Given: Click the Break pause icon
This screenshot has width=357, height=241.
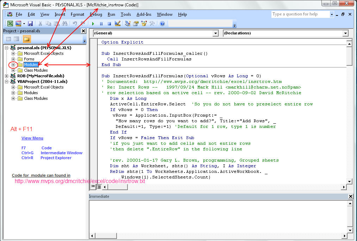Looking at the screenshot, I should pyautogui.click(x=101, y=24).
